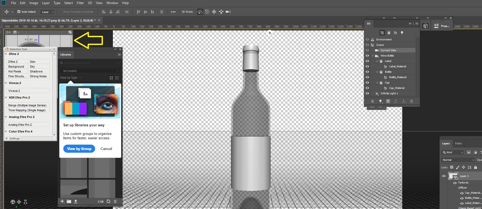
Task: Select the Orbit 3D camera mode
Action: pos(200,12)
